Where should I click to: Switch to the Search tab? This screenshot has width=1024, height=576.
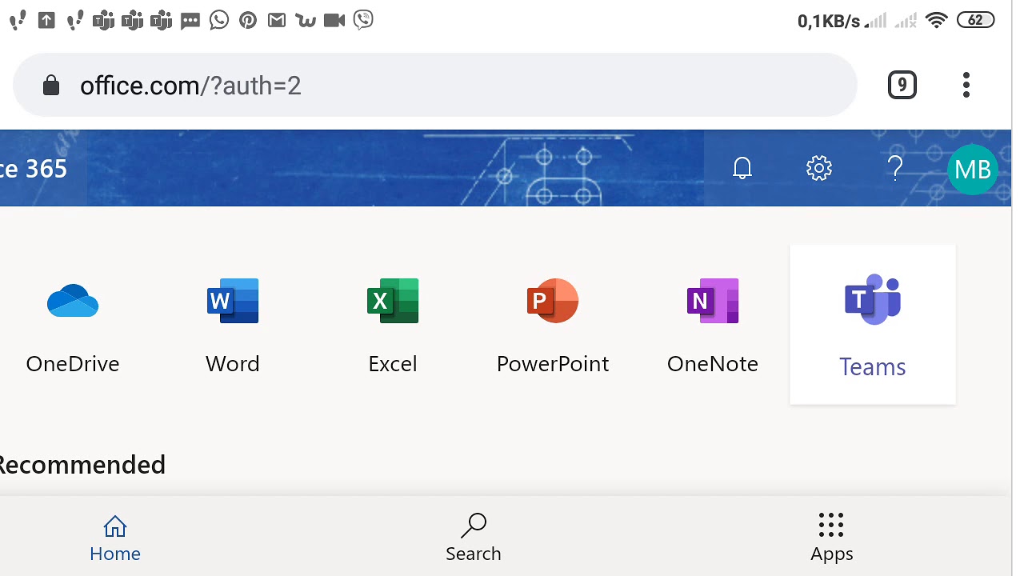[473, 537]
